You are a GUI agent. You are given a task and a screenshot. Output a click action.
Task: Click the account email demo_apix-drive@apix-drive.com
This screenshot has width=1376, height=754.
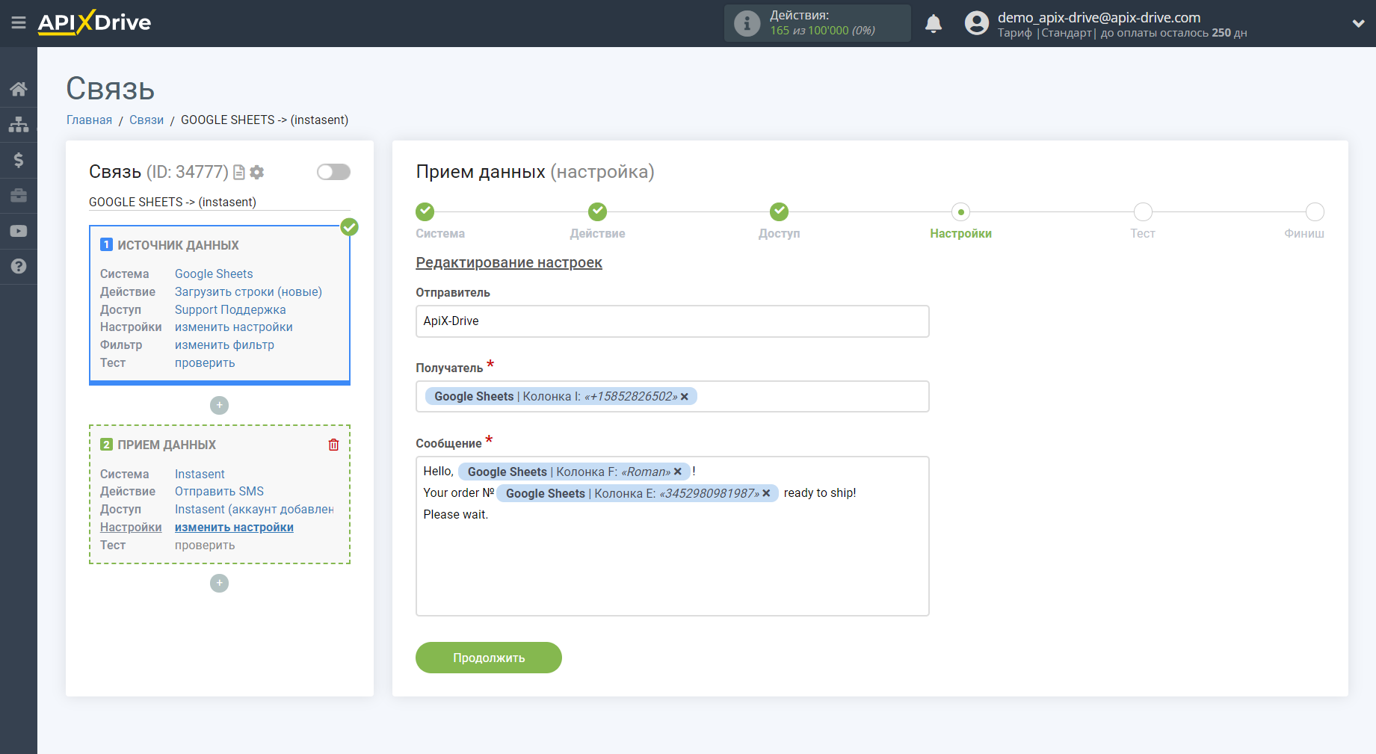[1099, 17]
